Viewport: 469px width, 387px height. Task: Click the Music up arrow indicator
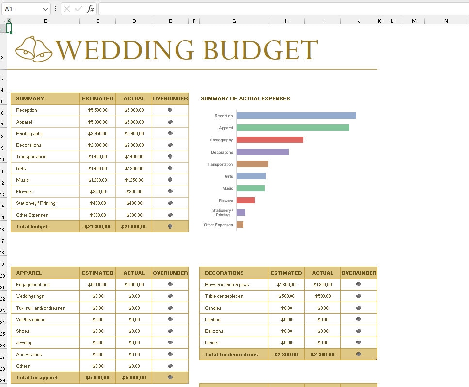click(x=170, y=180)
